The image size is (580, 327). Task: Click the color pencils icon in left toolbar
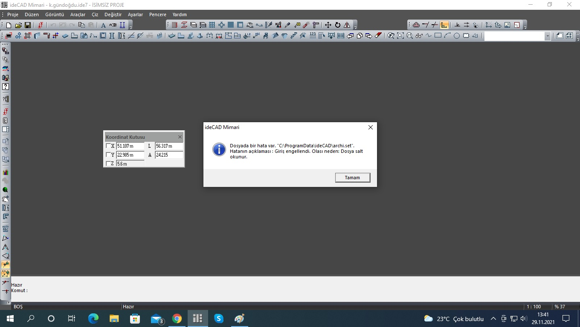[x=5, y=172]
